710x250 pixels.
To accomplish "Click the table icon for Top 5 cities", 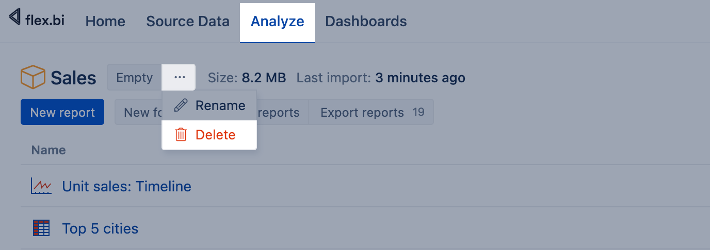I will click(41, 228).
